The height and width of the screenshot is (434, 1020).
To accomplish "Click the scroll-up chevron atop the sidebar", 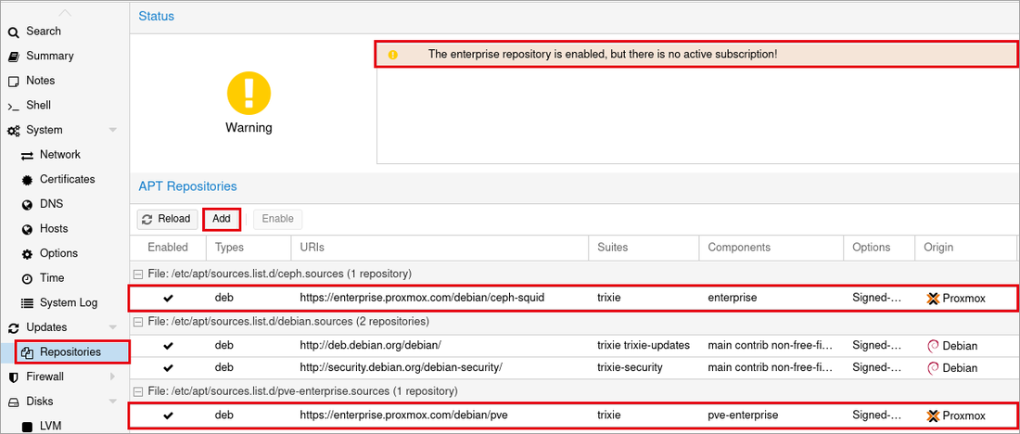I will (x=65, y=13).
